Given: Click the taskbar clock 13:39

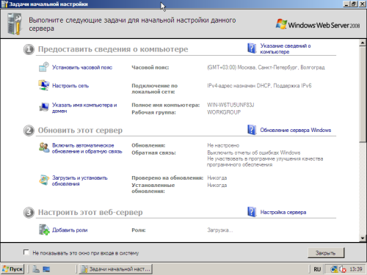Looking at the screenshot, I should (x=356, y=269).
